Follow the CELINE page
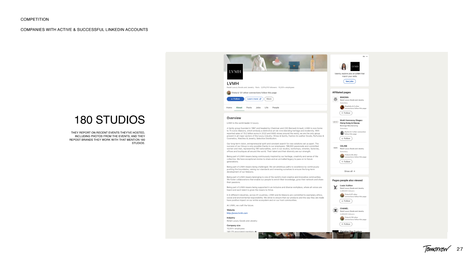 tap(346, 162)
